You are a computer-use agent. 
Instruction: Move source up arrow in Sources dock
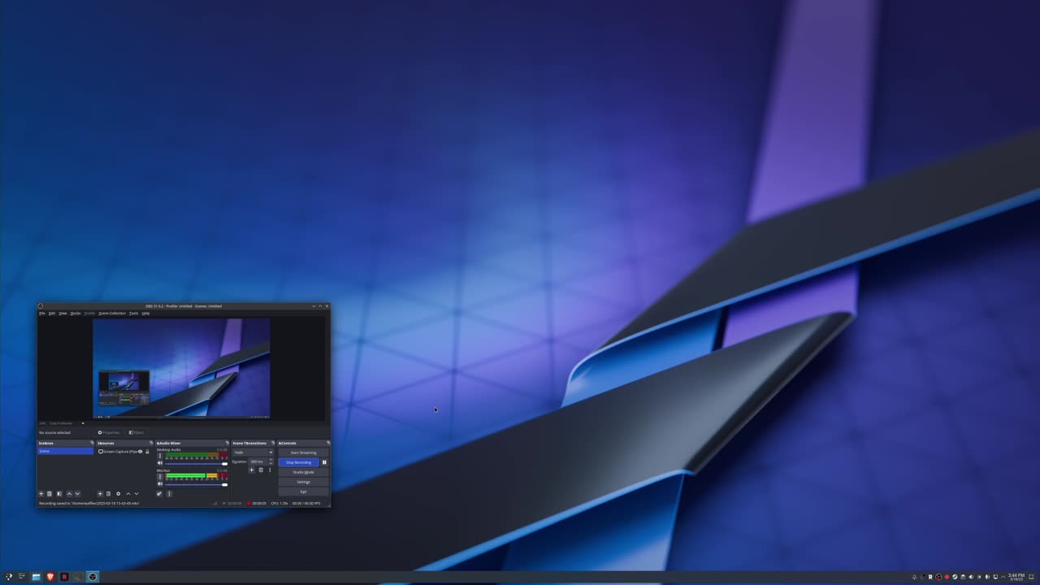tap(128, 494)
